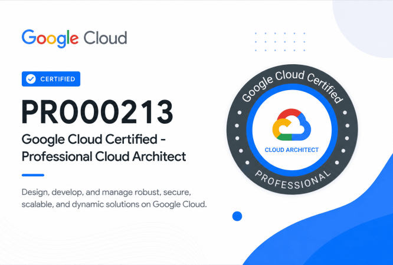Click the solid blue dot below badge
The height and width of the screenshot is (265, 393).
click(x=237, y=216)
